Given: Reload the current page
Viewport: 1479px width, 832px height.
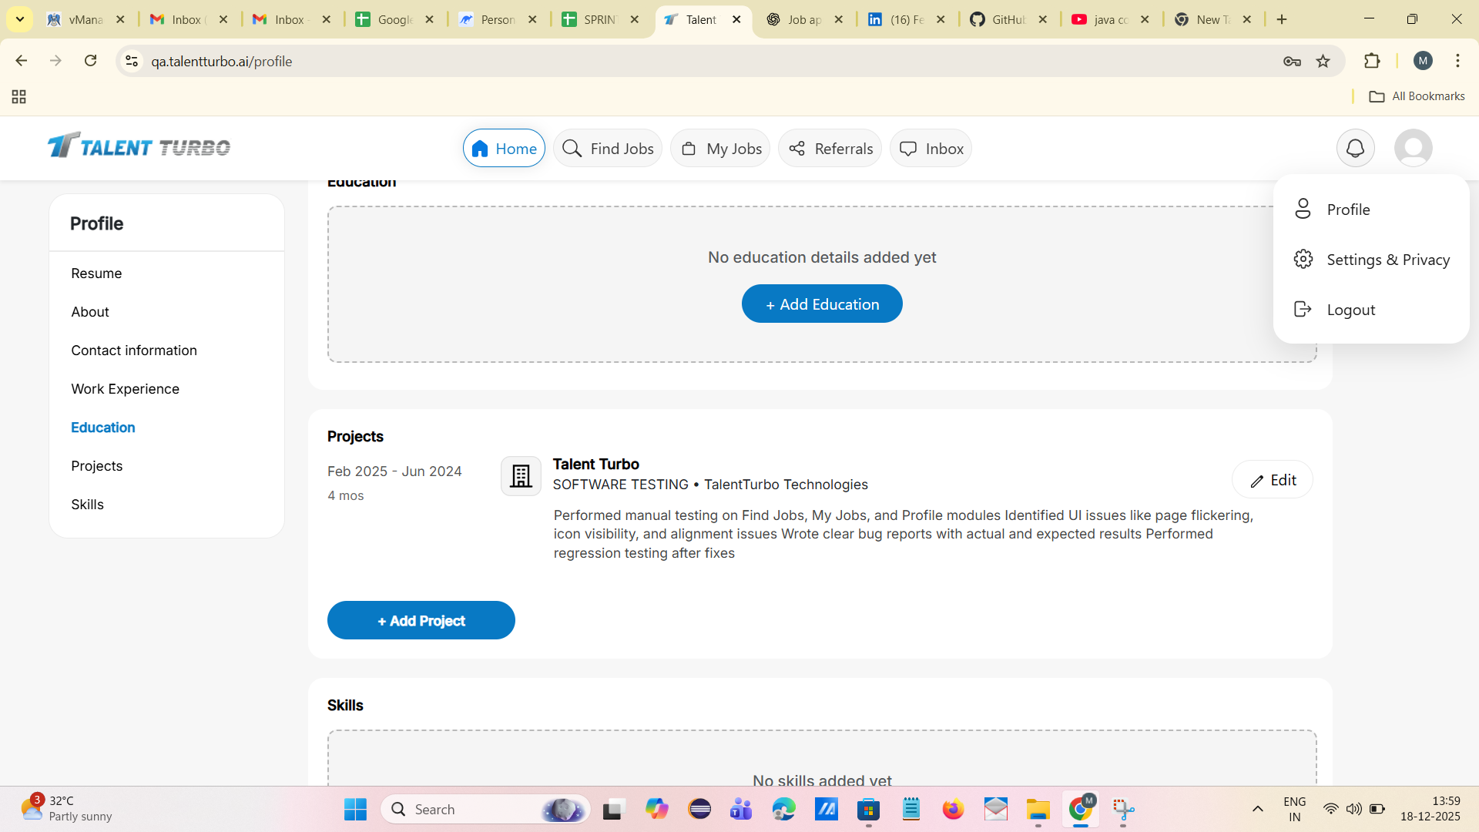Looking at the screenshot, I should click(91, 61).
